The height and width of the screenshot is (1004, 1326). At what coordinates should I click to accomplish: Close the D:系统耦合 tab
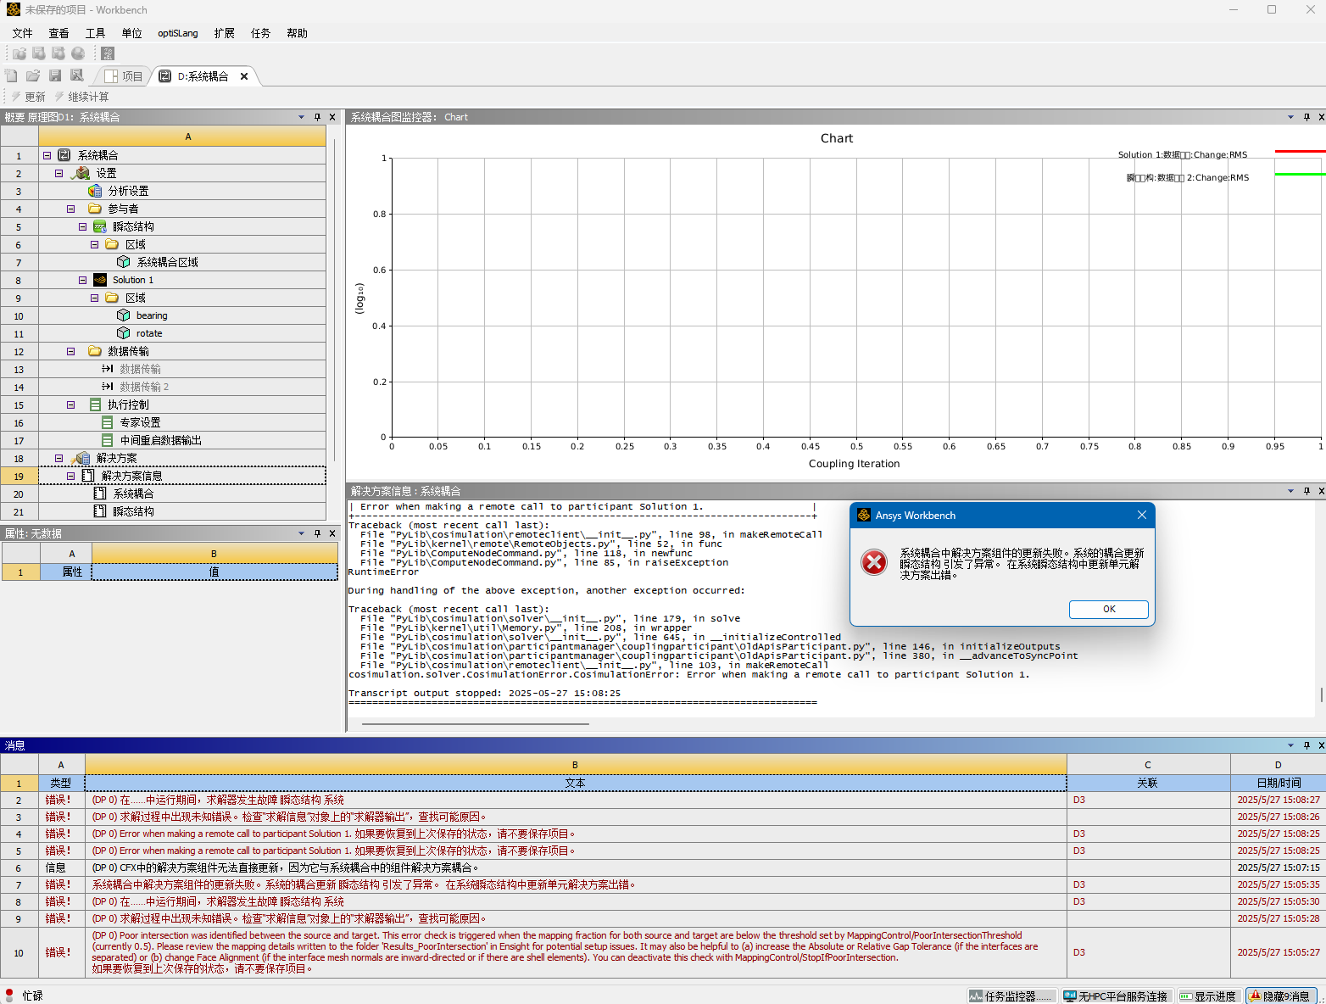click(x=244, y=76)
